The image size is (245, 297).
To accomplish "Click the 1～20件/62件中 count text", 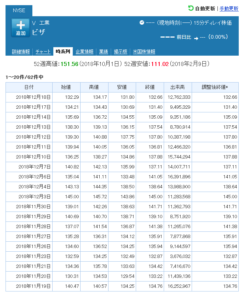I will 25,77.
